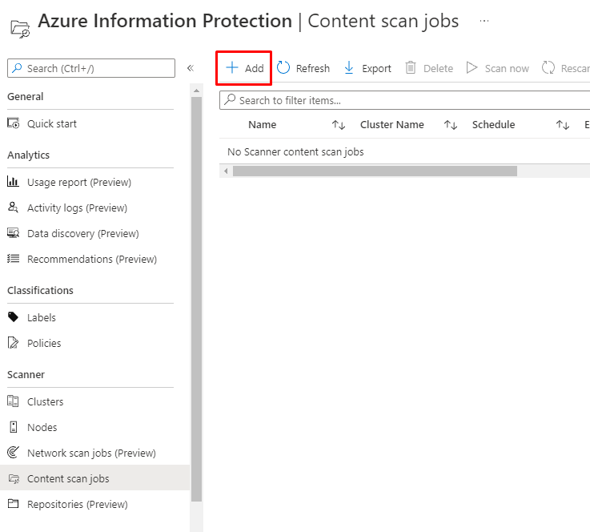Image resolution: width=590 pixels, height=532 pixels.
Task: Sort by Name column arrows
Action: (338, 125)
